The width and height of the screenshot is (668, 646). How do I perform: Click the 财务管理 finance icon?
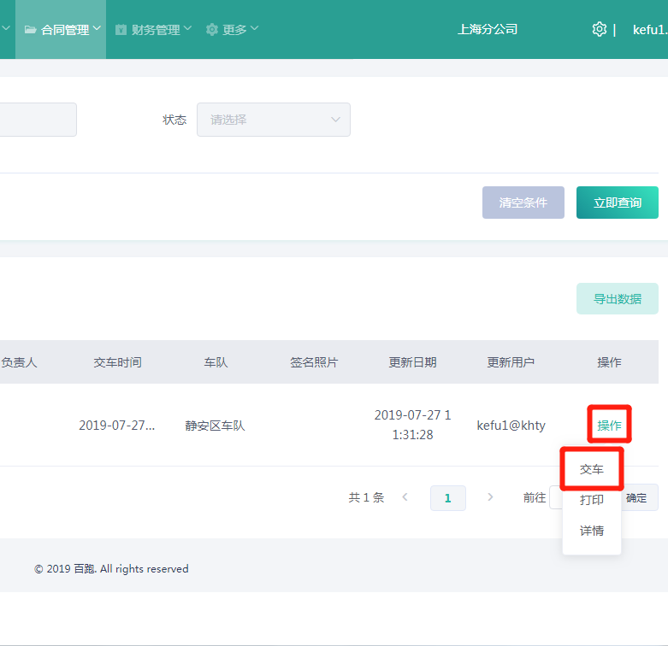tap(121, 30)
